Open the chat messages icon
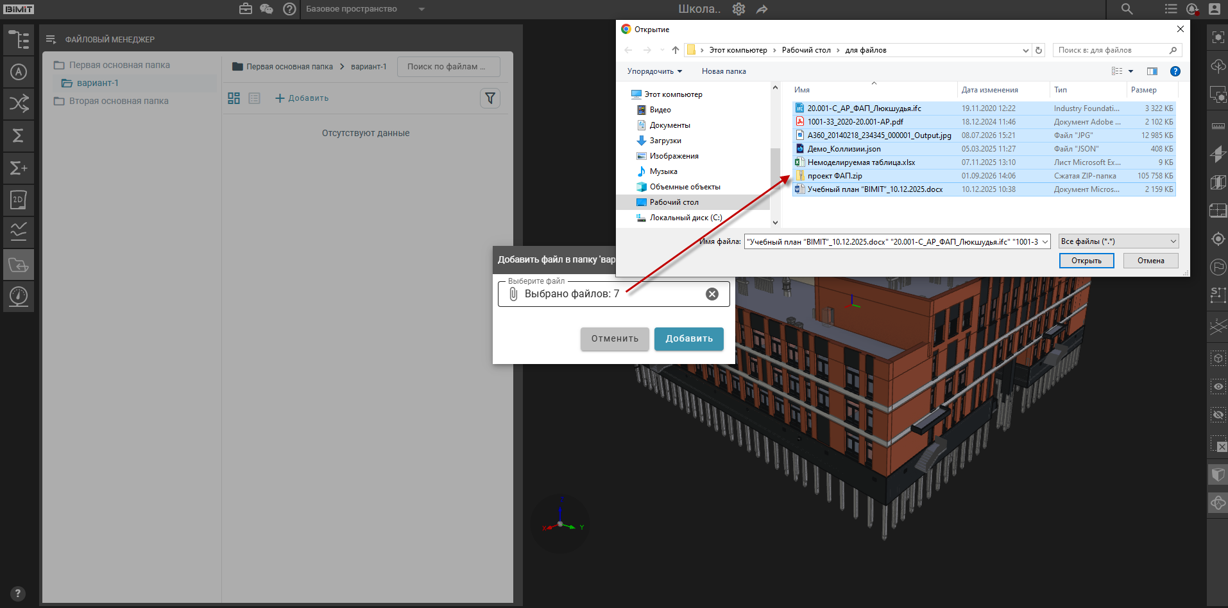Viewport: 1228px width, 608px height. coord(267,9)
